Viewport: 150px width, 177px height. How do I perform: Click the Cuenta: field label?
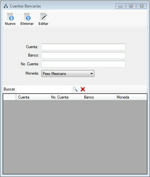click(x=32, y=47)
